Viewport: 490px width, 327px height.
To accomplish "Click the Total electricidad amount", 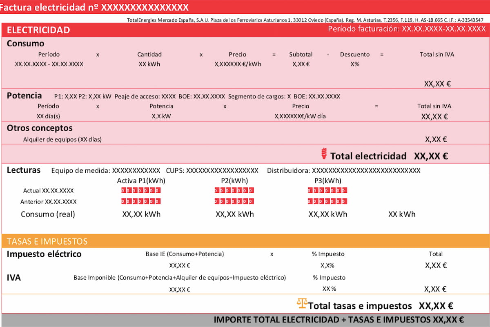I will [x=431, y=156].
